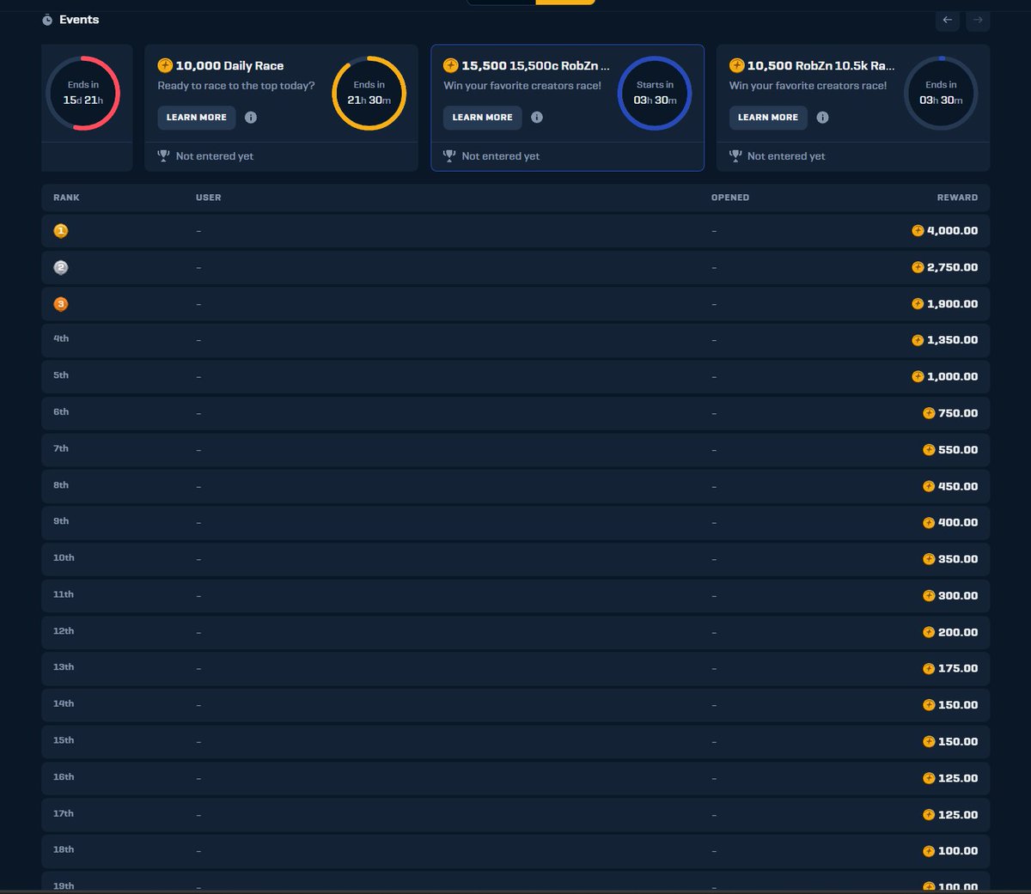Click the 14th rank label
1031x894 pixels.
(64, 704)
